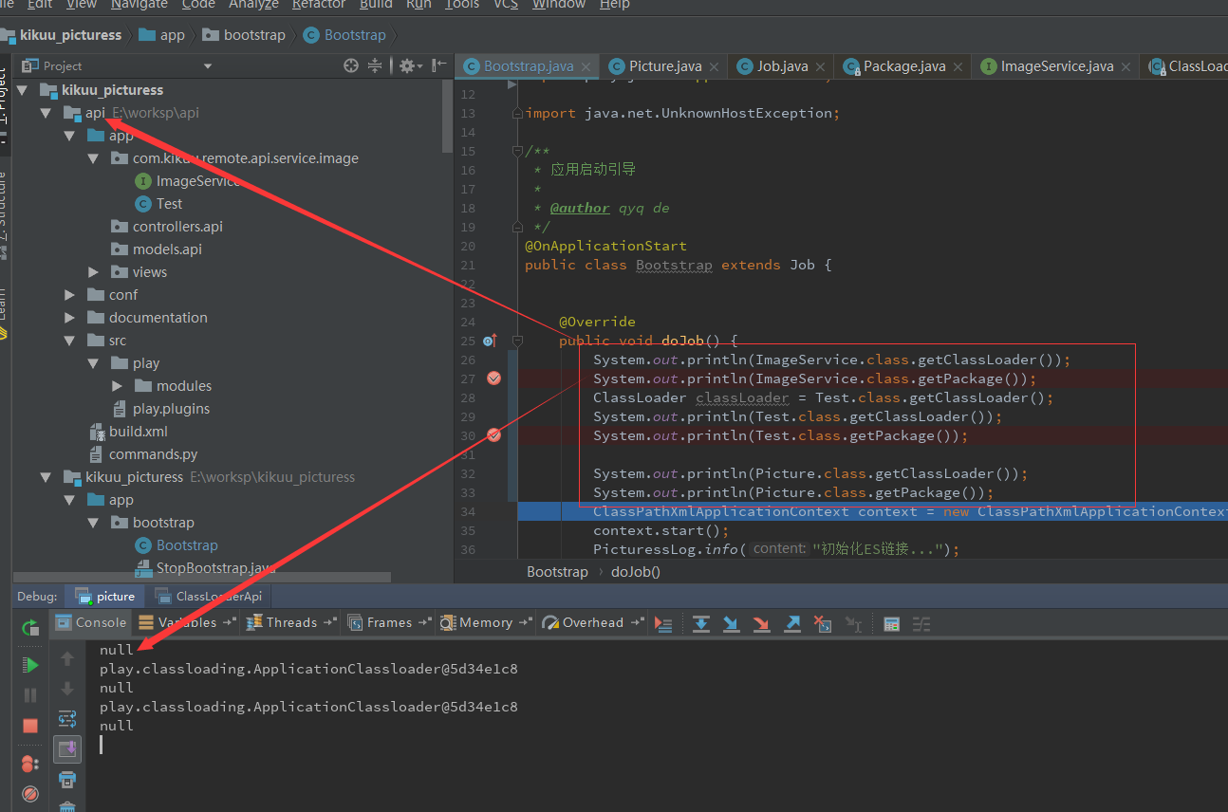The image size is (1228, 812).
Task: Close the Job.java editor tab
Action: click(821, 67)
